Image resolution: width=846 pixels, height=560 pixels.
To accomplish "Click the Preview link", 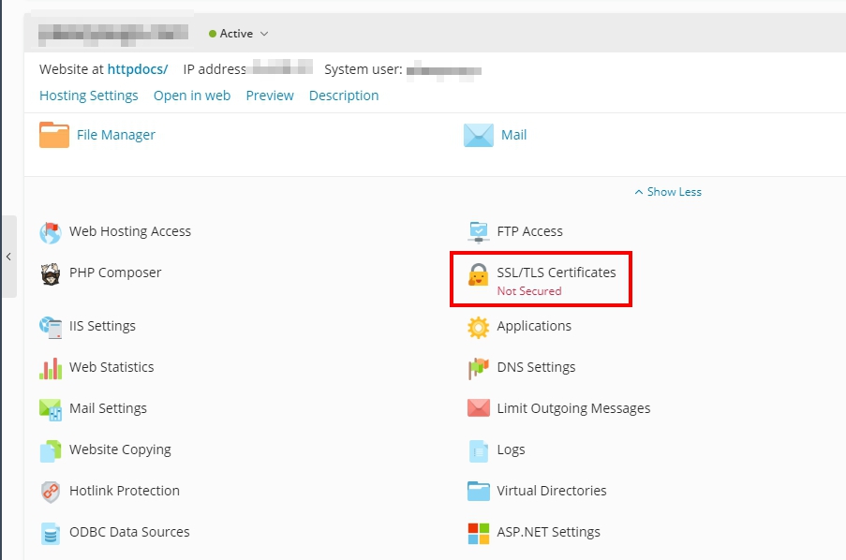I will [x=270, y=96].
